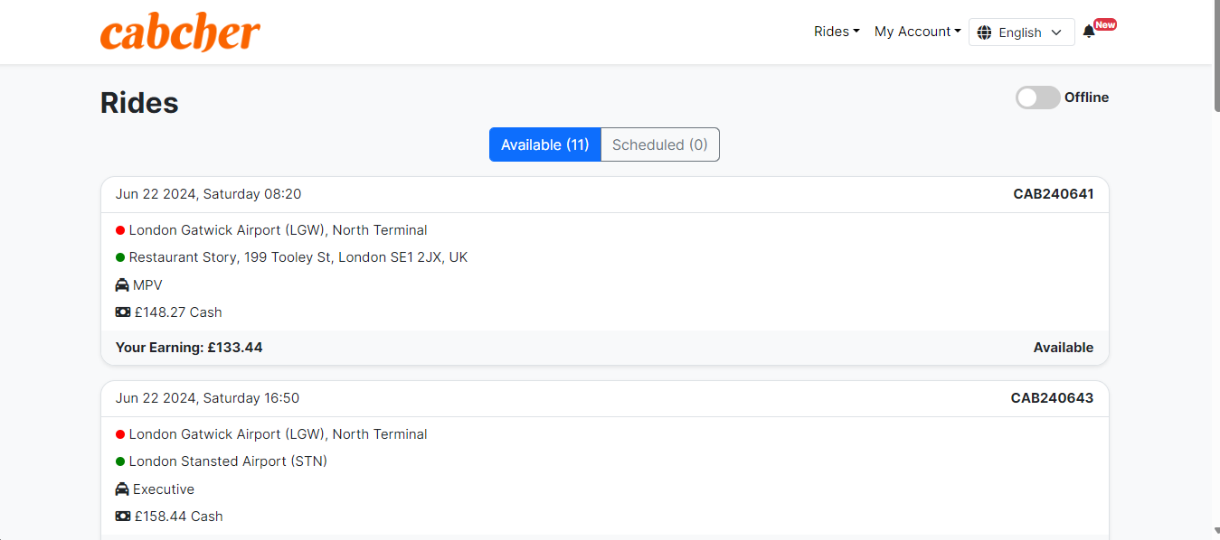Screen dimensions: 1220x540
Task: Click the green destination dot for Restaurant Story
Action: click(x=120, y=257)
